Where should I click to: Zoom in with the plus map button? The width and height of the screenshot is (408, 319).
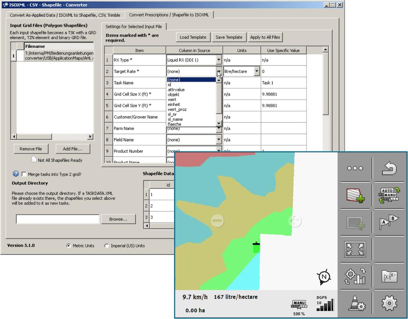click(295, 221)
